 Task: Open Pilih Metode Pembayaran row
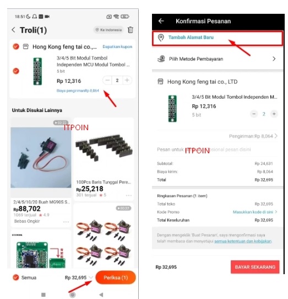tap(217, 59)
